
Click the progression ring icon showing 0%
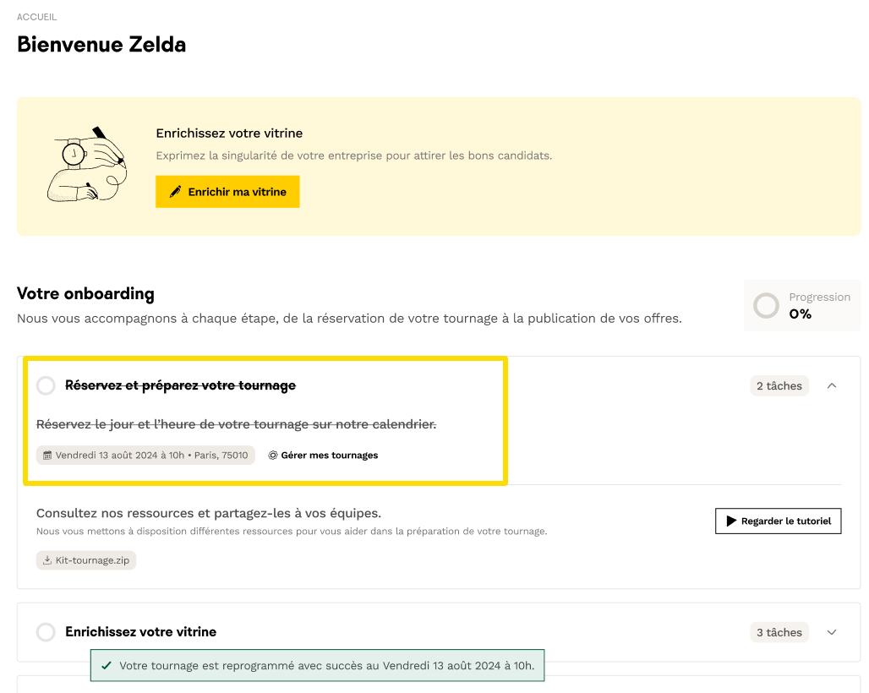tap(766, 306)
